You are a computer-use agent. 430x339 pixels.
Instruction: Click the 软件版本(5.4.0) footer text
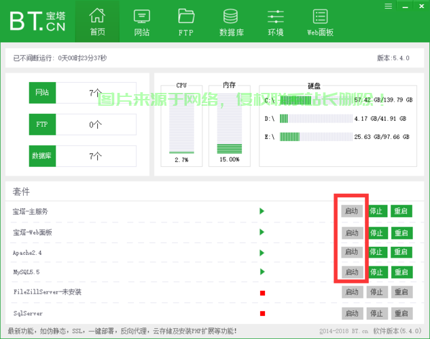[397, 331]
